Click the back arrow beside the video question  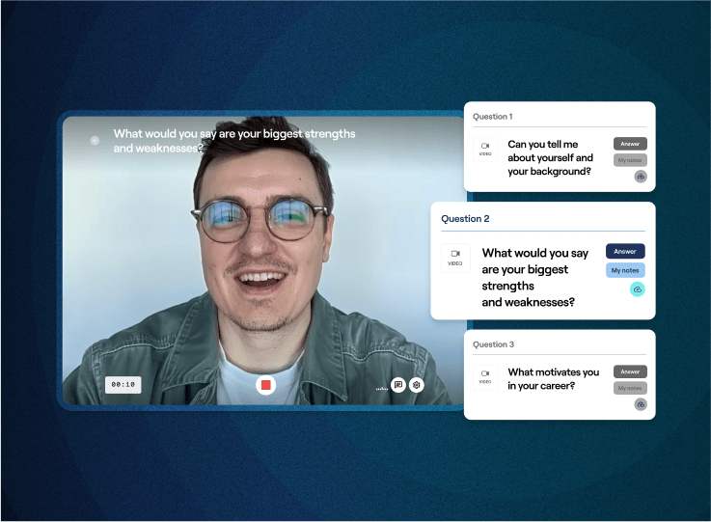95,141
